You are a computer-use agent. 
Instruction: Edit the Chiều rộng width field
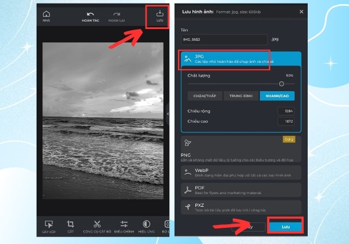pos(286,111)
